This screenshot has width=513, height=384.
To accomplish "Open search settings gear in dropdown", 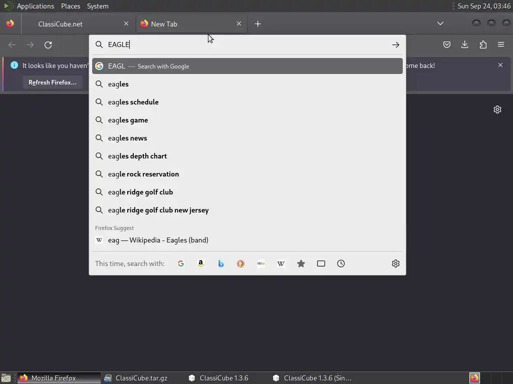I will 396,263.
